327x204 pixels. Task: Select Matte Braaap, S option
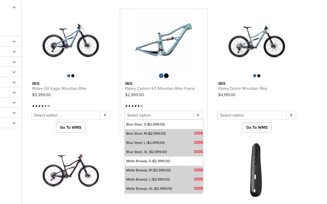(164, 161)
